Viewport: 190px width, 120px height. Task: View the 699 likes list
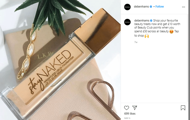click(x=130, y=114)
